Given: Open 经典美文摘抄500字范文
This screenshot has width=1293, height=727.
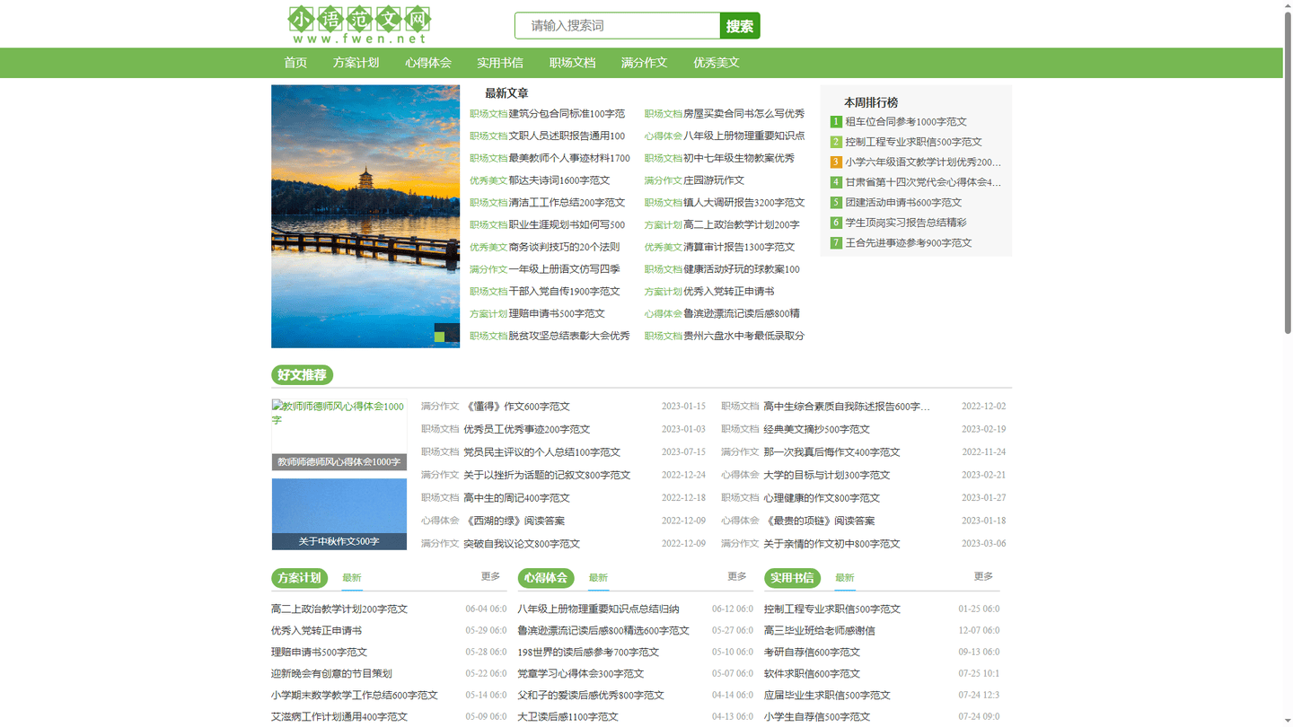Looking at the screenshot, I should click(x=816, y=429).
